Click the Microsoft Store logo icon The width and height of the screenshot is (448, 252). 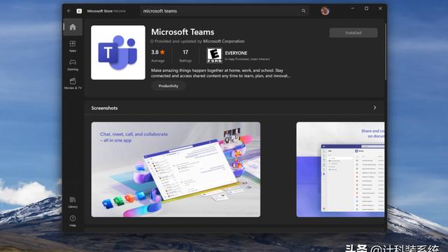[x=79, y=11]
